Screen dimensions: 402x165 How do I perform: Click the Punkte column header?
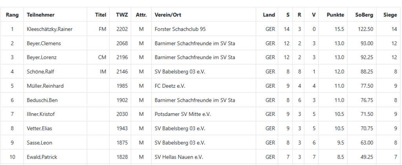(335, 15)
